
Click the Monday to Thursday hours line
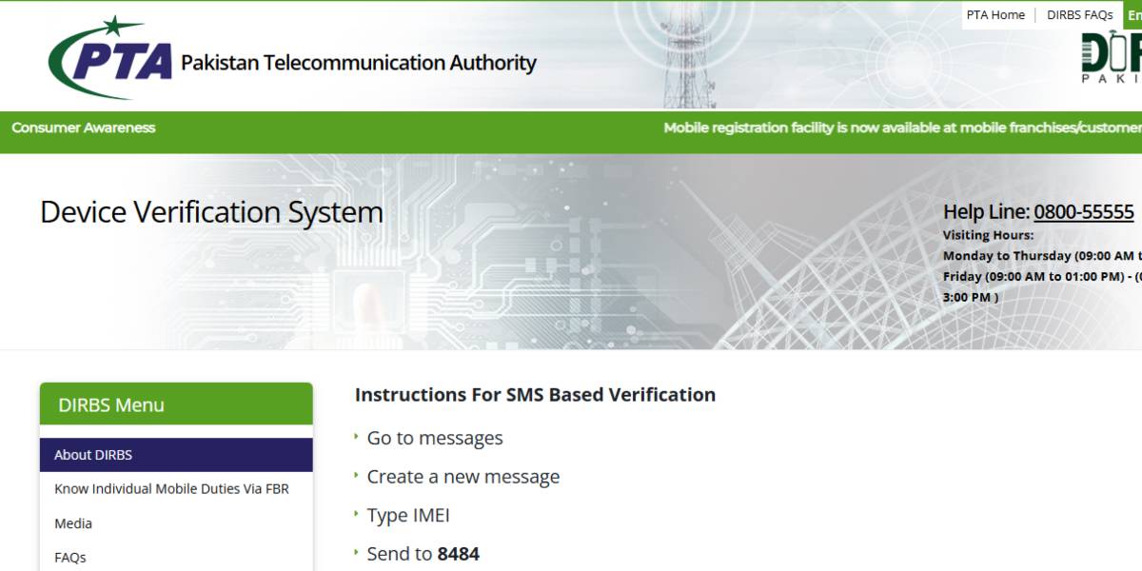coord(1042,256)
